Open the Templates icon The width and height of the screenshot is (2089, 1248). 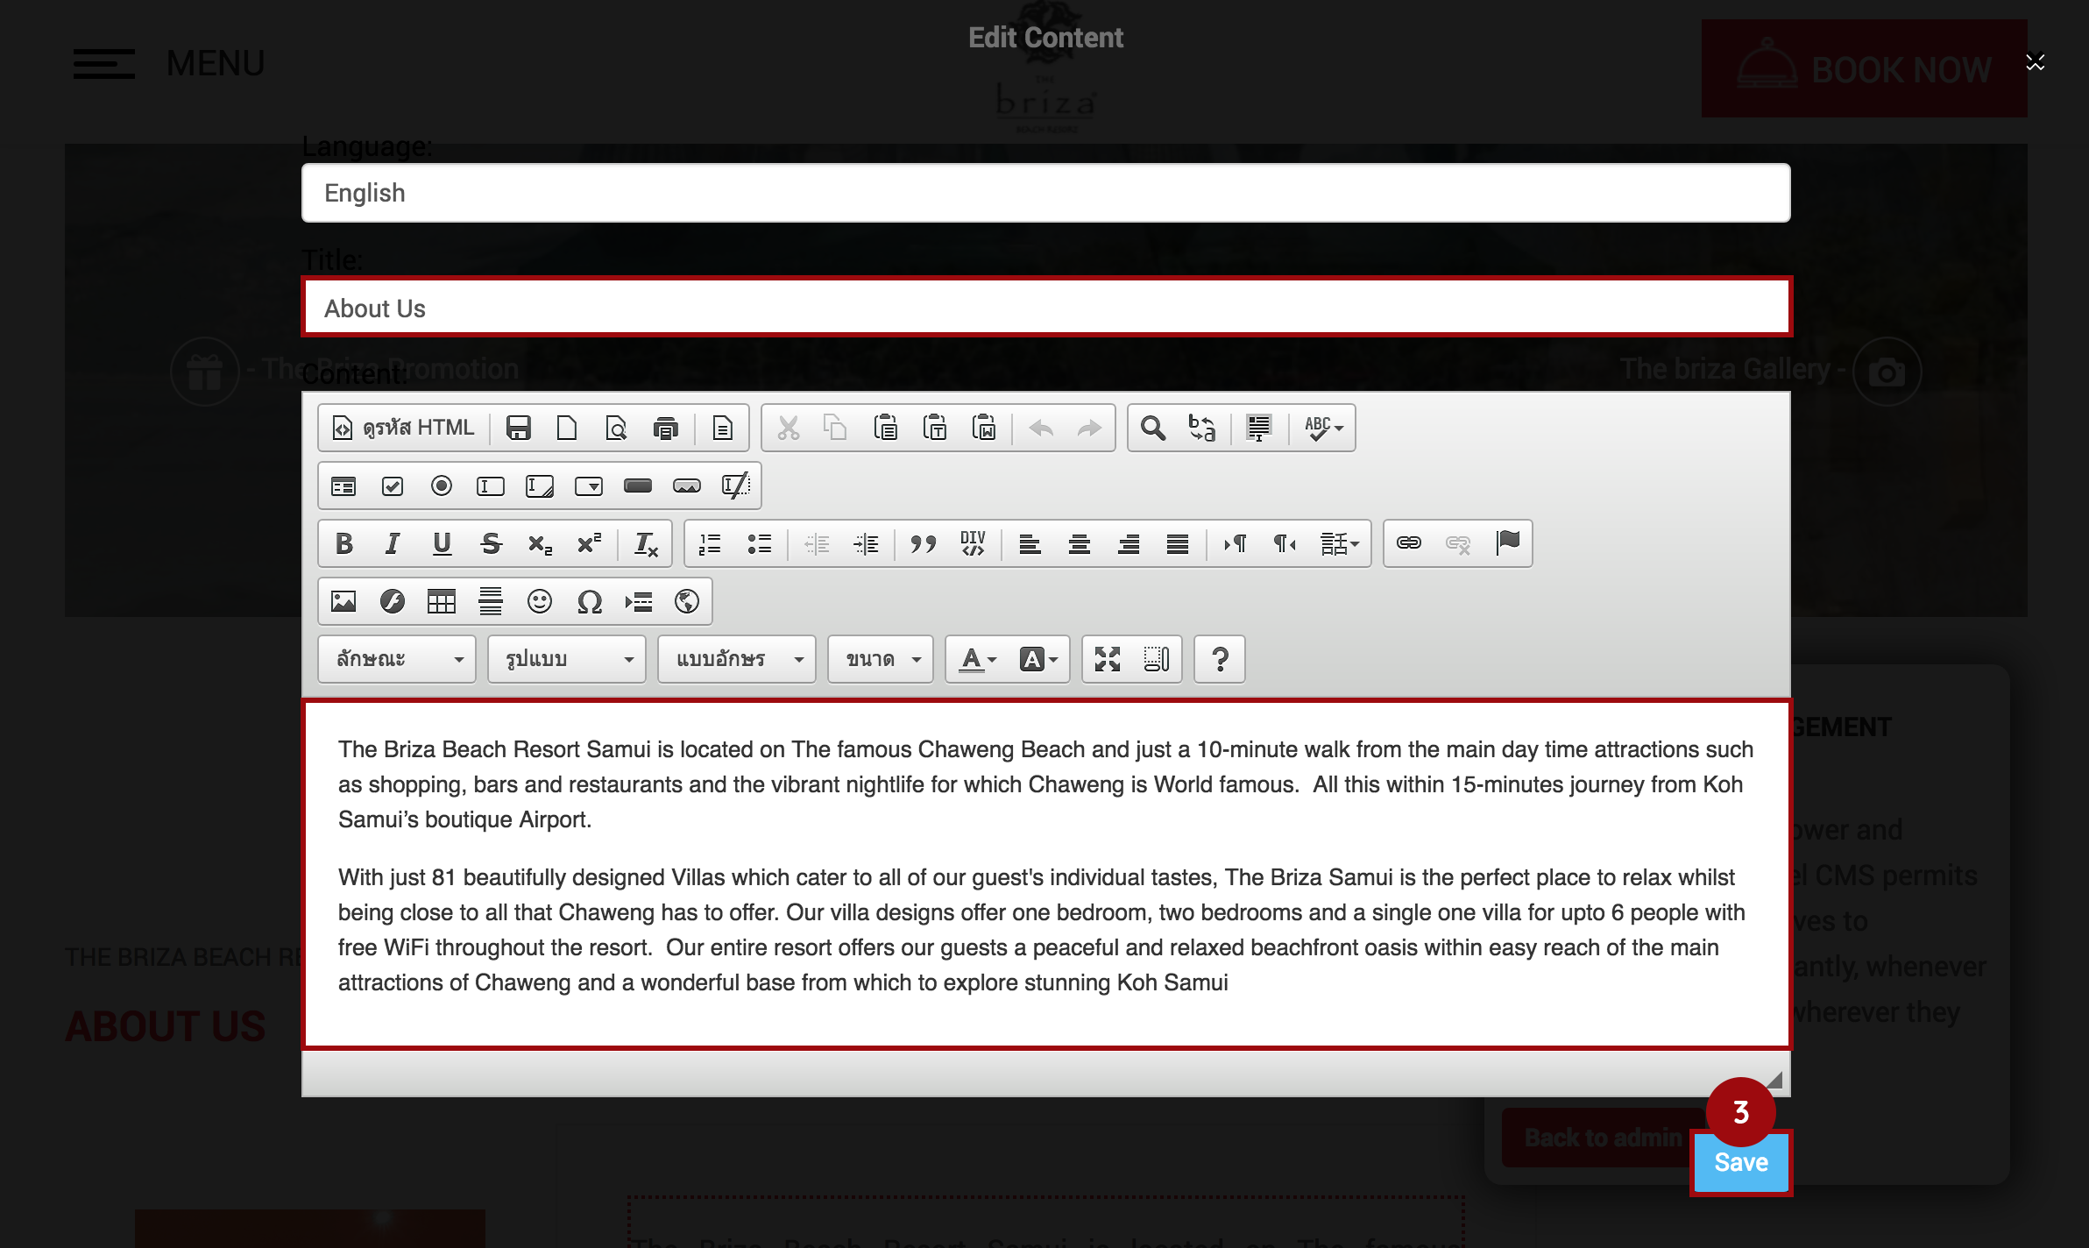722,428
